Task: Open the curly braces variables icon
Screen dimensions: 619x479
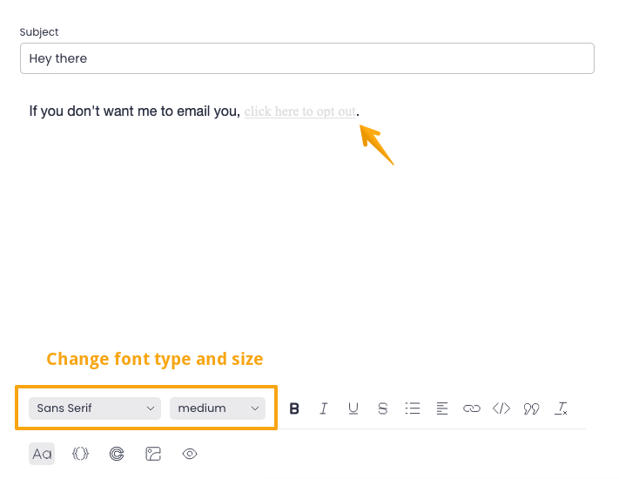Action: (x=80, y=454)
